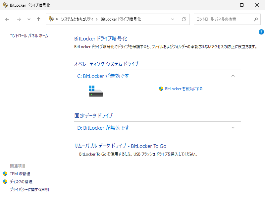265x199 pixels.
Task: Click 固定データ ドライブ heading text
Action: (93, 116)
